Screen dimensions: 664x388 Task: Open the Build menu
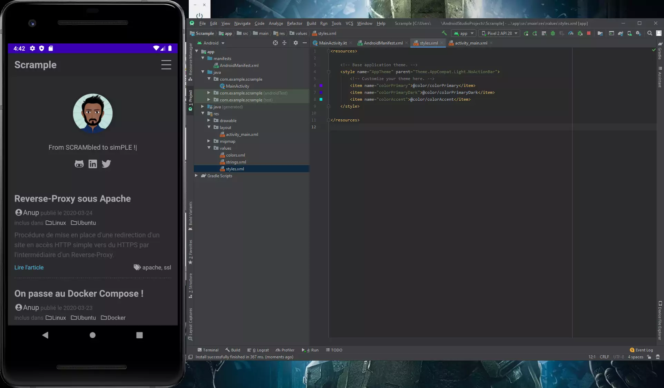pos(311,23)
